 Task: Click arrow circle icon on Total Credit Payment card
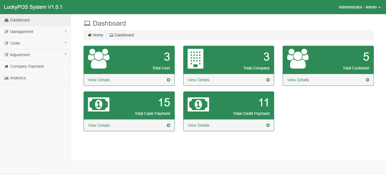point(268,125)
